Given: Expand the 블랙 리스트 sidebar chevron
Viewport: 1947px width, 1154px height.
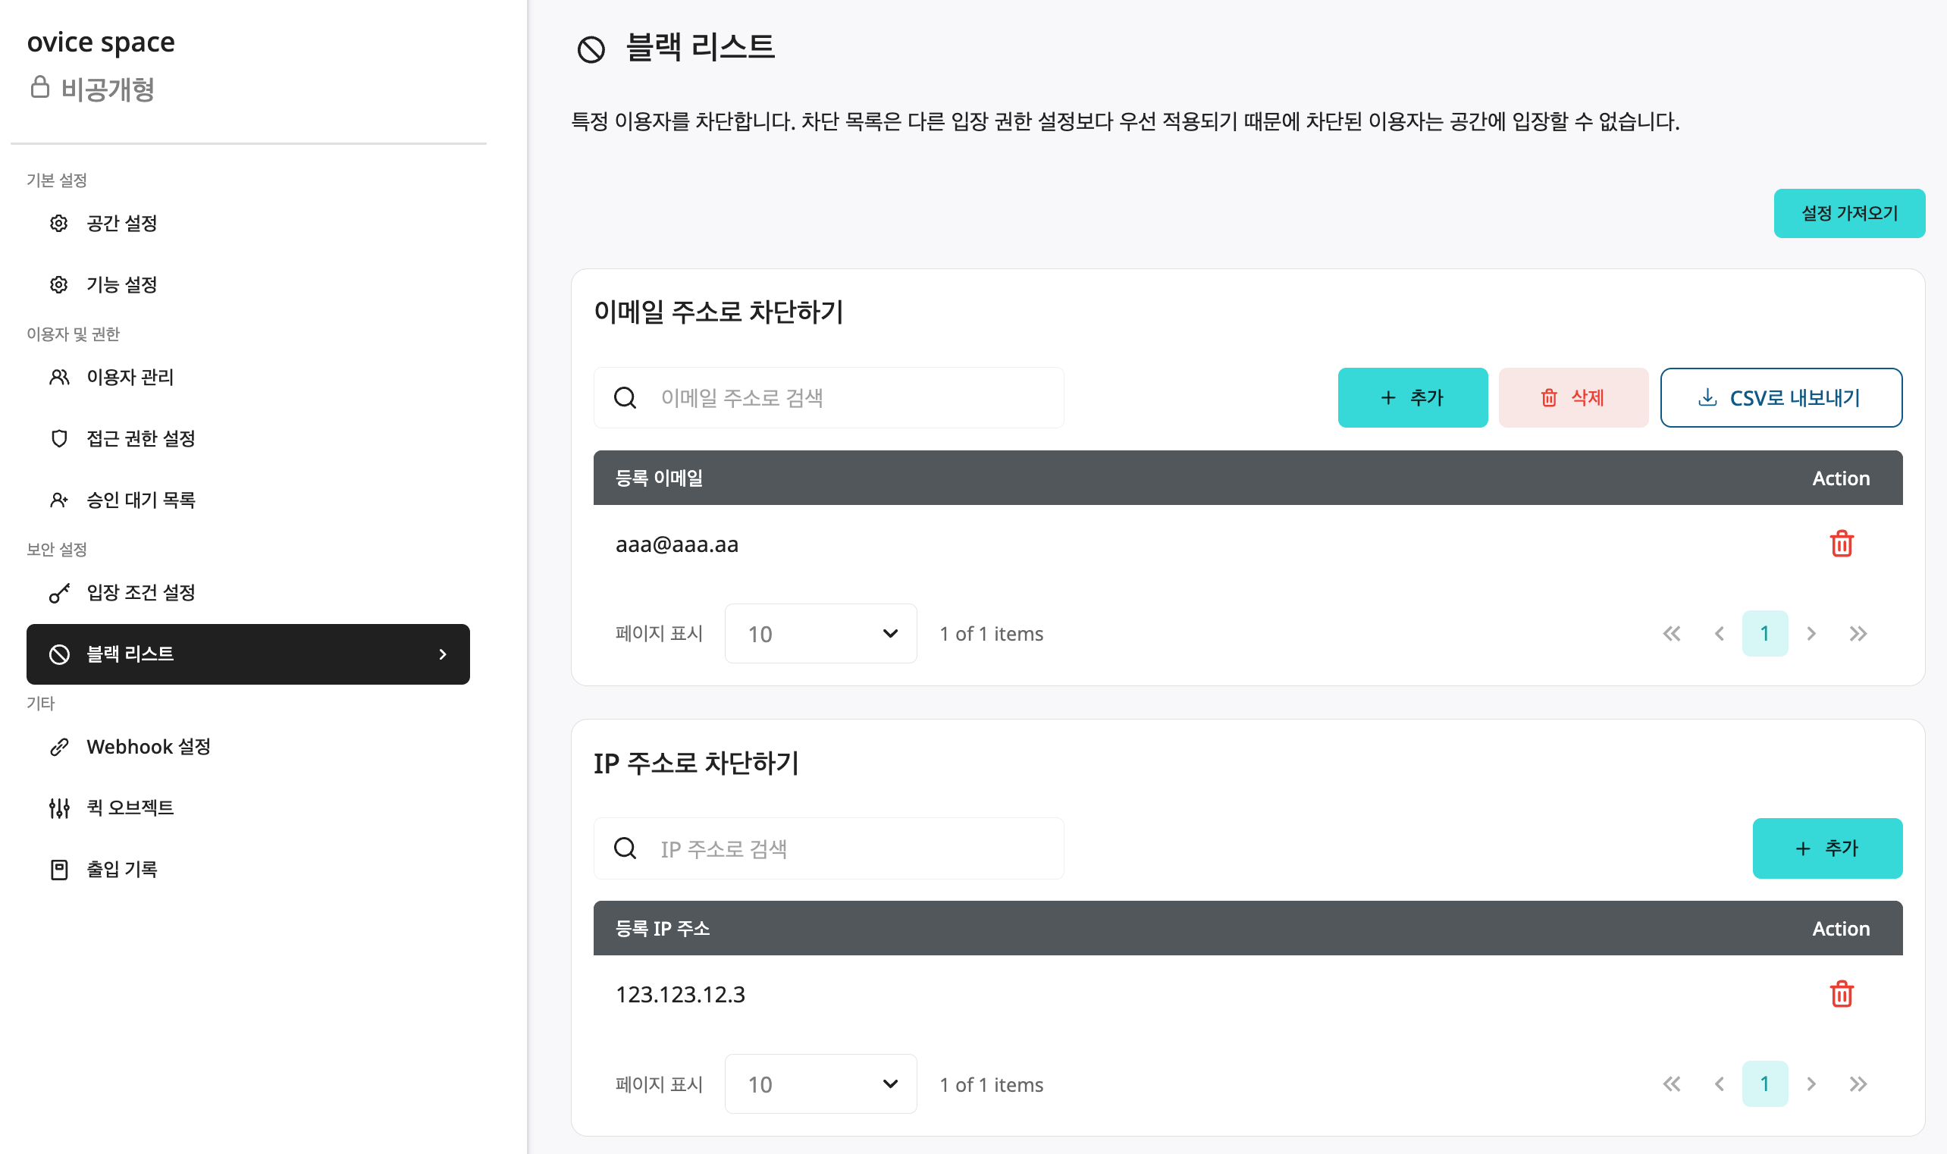Looking at the screenshot, I should 443,654.
